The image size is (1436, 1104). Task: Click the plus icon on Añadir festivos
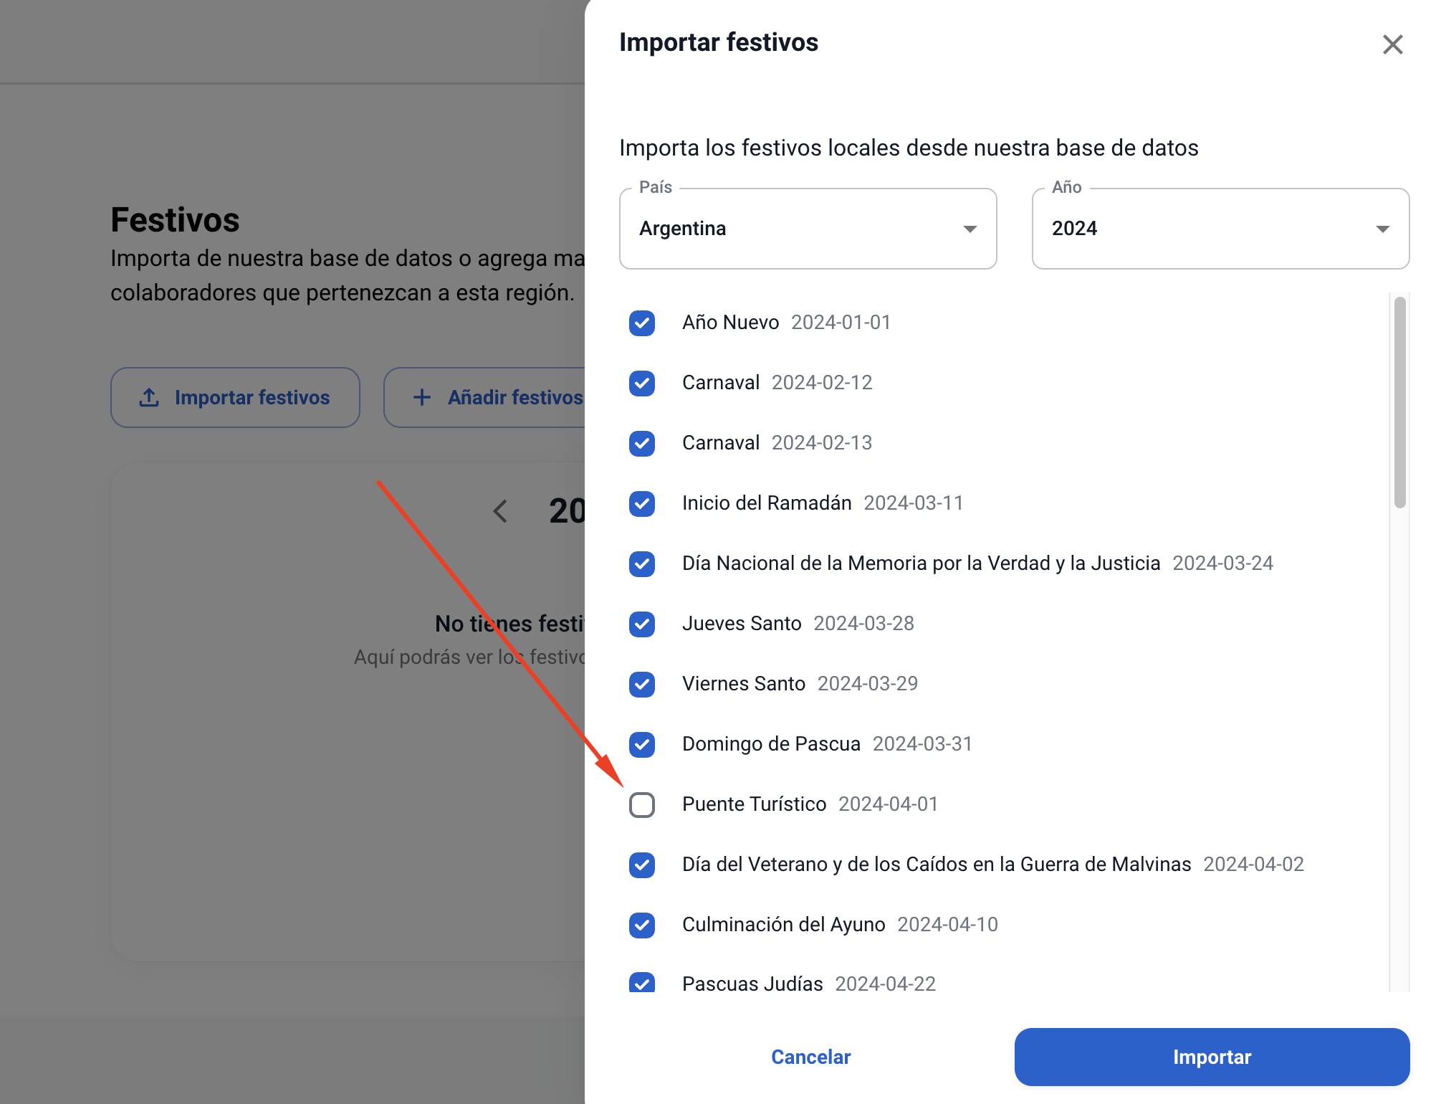(x=422, y=397)
